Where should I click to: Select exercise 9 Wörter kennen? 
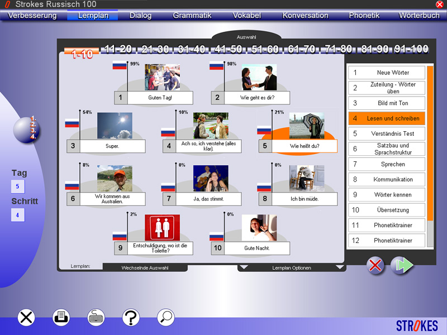tap(387, 194)
